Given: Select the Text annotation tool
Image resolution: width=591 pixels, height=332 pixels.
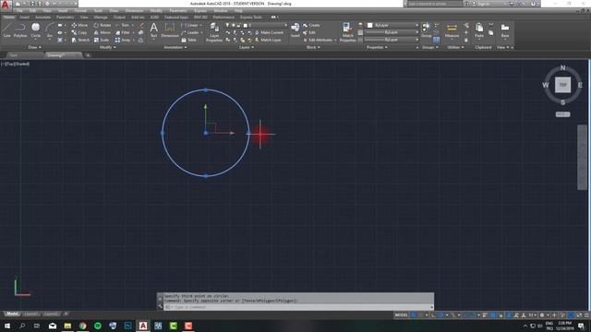Looking at the screenshot, I should [x=154, y=30].
